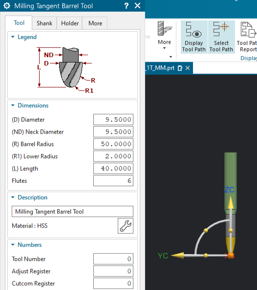Open the More tab in dialog
The height and width of the screenshot is (290, 257).
click(x=95, y=23)
